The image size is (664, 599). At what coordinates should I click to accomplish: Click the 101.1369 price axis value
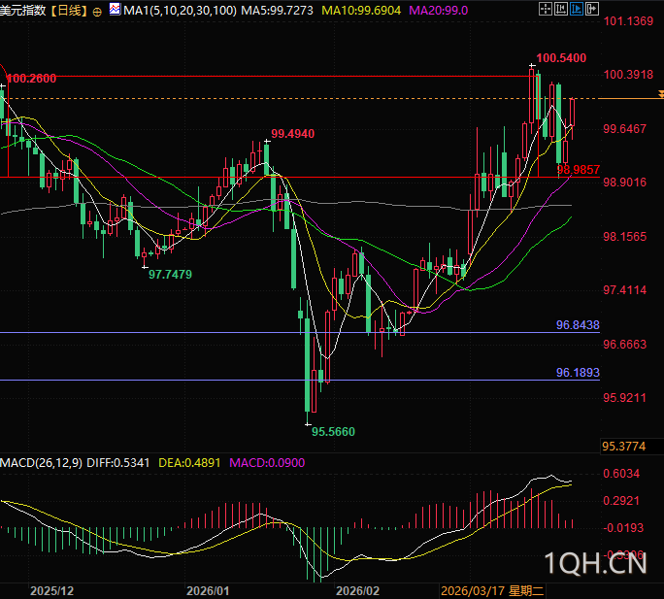click(628, 21)
